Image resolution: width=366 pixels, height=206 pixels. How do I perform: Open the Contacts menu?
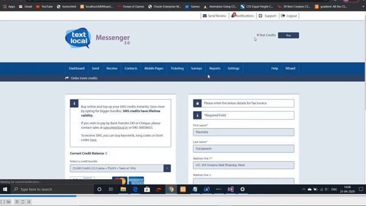(131, 68)
